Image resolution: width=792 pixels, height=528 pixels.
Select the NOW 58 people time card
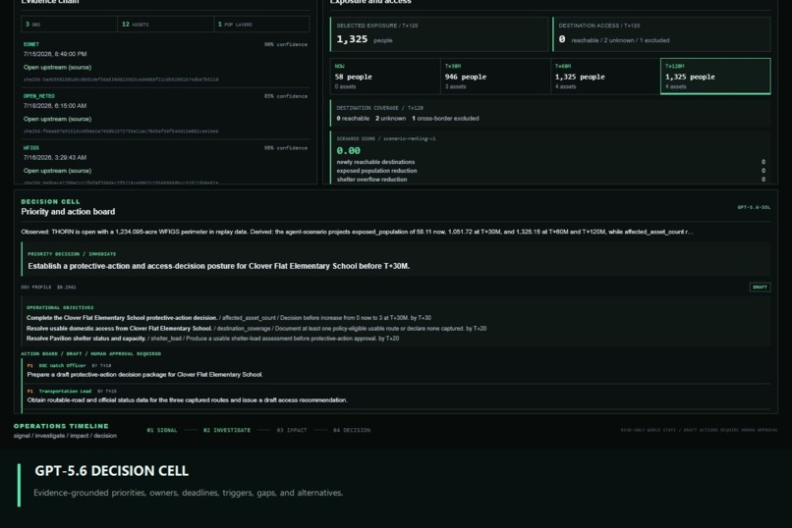click(x=385, y=77)
